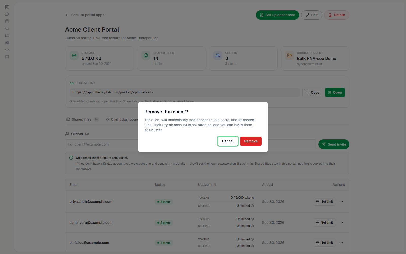Screen dimensions: 406x254
Task: Edit the Acme Client Portal
Action: tap(312, 15)
